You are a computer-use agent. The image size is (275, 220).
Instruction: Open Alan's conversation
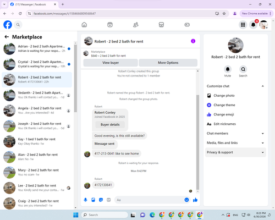tap(37, 157)
